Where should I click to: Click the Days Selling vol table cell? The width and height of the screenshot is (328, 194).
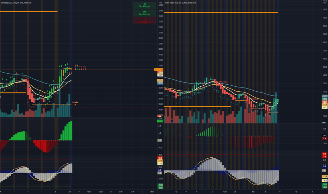pos(145,5)
